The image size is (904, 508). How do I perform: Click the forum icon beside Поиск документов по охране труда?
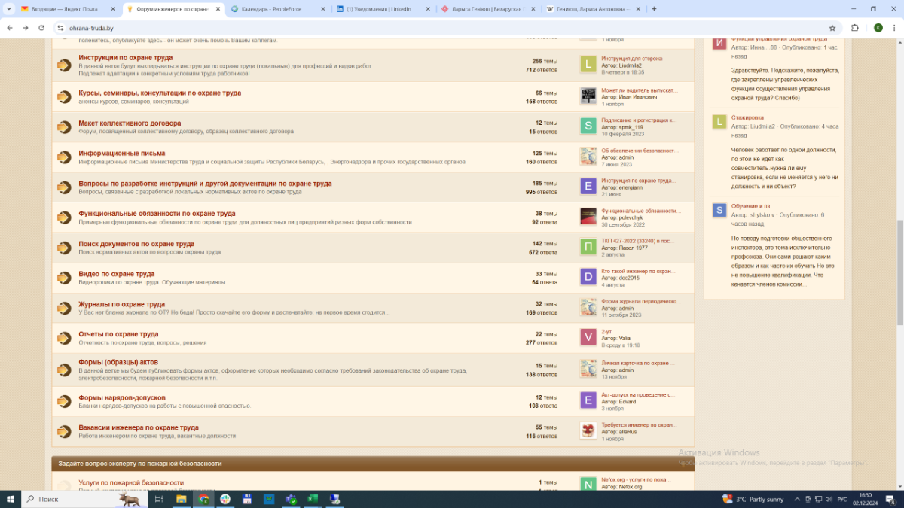coord(64,247)
